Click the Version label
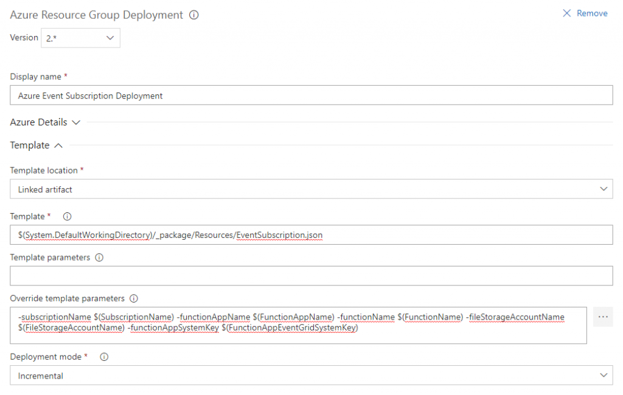Image resolution: width=623 pixels, height=395 pixels. point(24,37)
